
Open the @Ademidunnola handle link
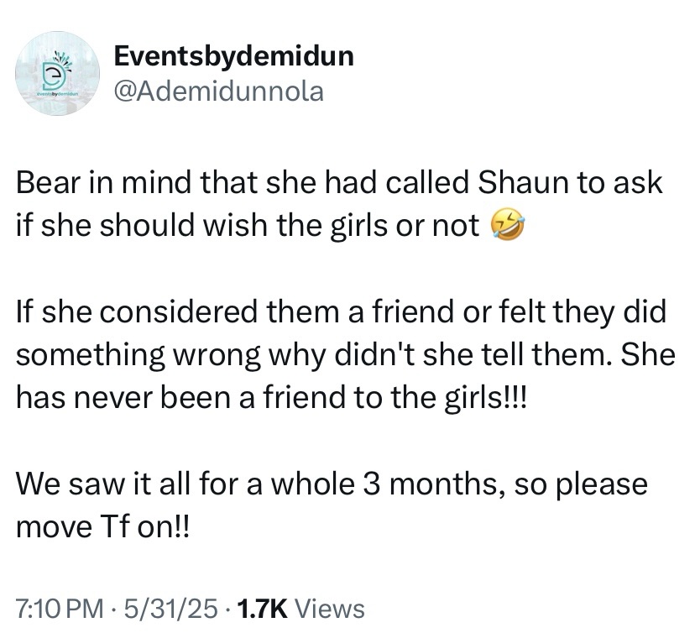(x=219, y=92)
